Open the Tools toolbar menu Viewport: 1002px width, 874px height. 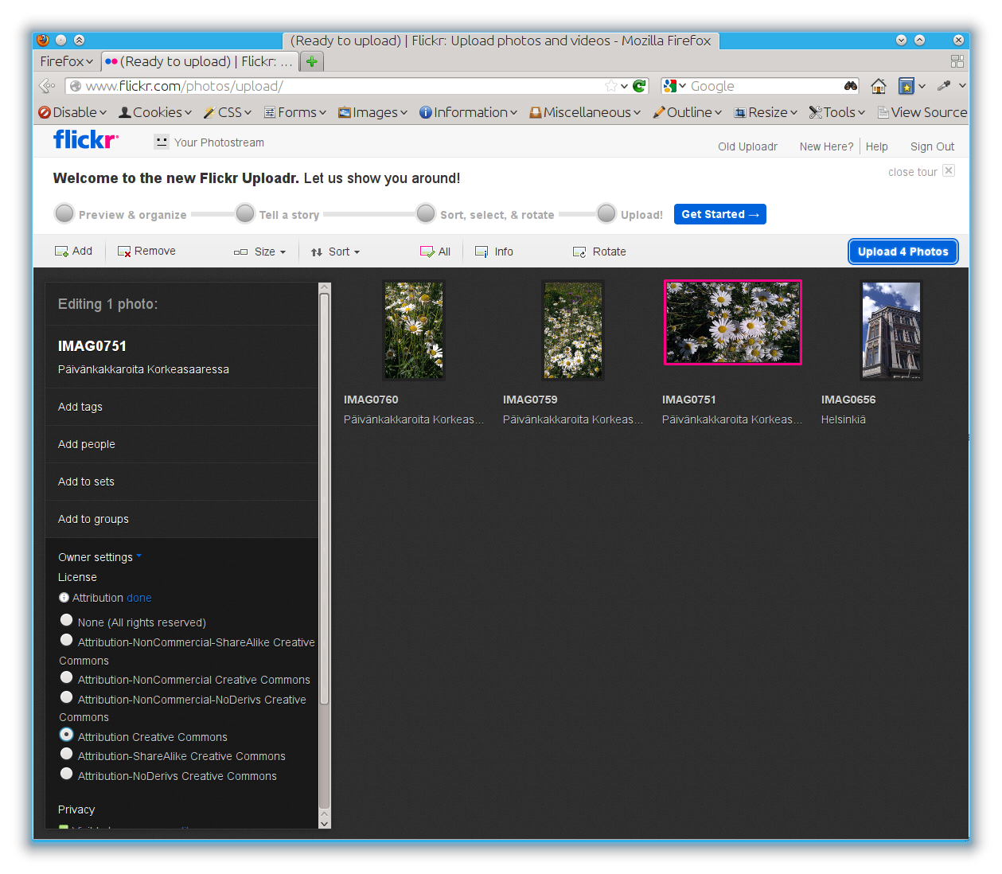tap(837, 112)
